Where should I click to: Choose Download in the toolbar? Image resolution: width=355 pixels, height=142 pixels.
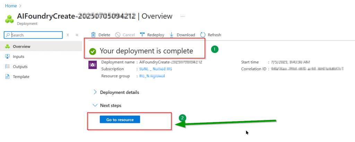[186, 35]
